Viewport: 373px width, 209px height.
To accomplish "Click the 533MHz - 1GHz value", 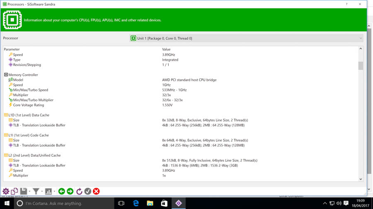I will point(174,90).
